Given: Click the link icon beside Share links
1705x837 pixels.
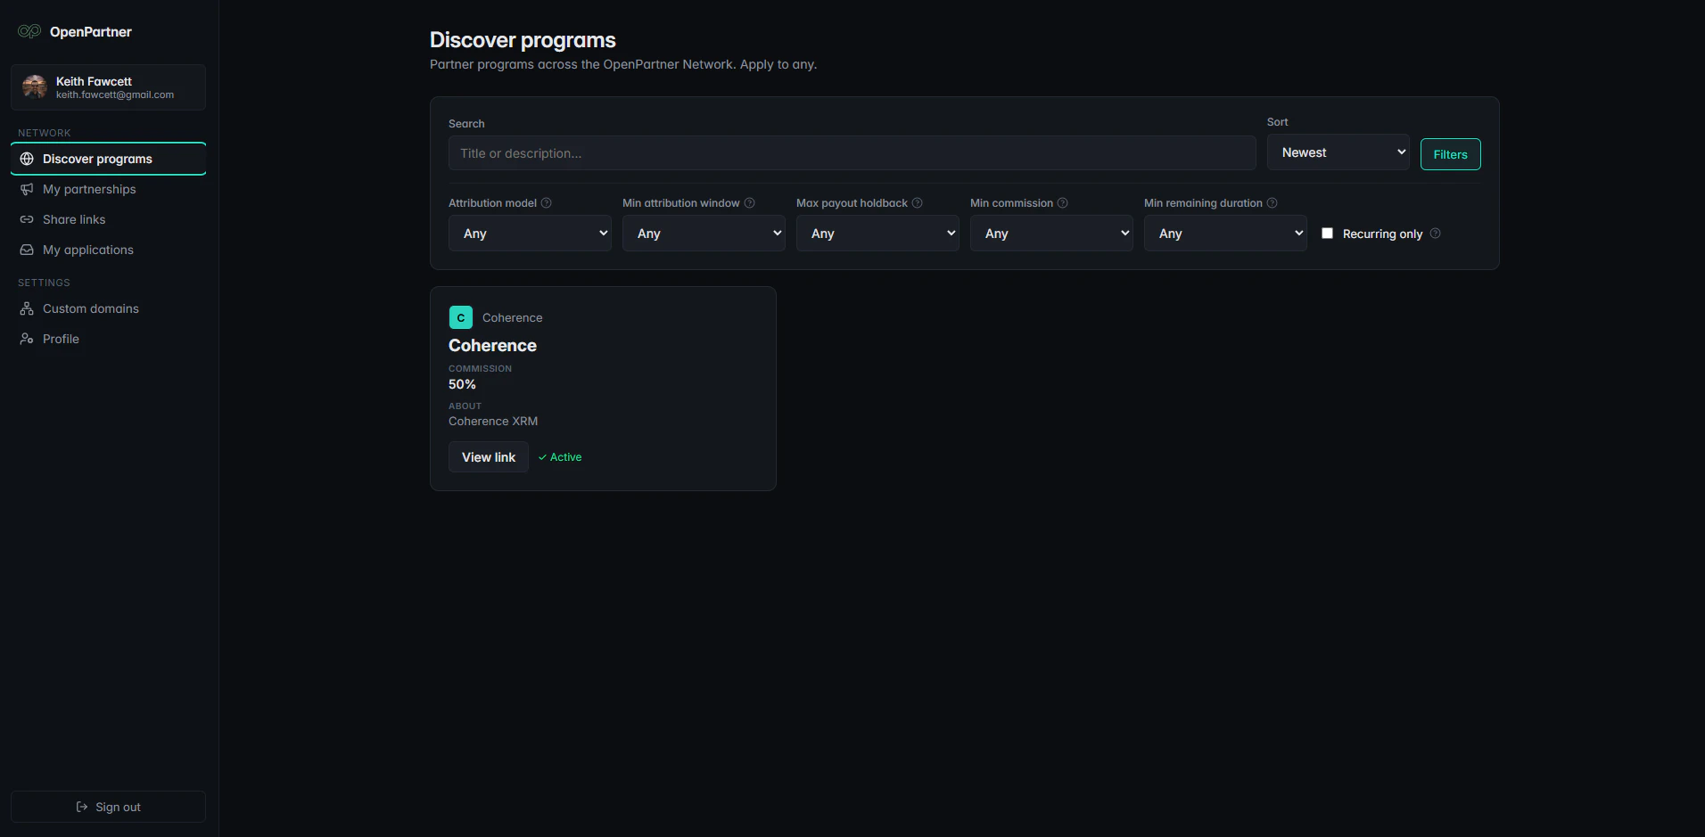Looking at the screenshot, I should (27, 219).
